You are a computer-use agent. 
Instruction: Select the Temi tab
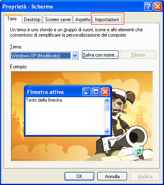pyautogui.click(x=13, y=19)
